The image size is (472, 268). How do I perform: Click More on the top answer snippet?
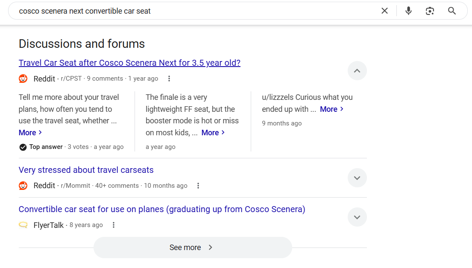tap(30, 133)
